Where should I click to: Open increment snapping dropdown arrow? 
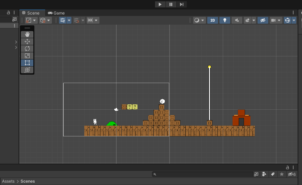pos(96,20)
